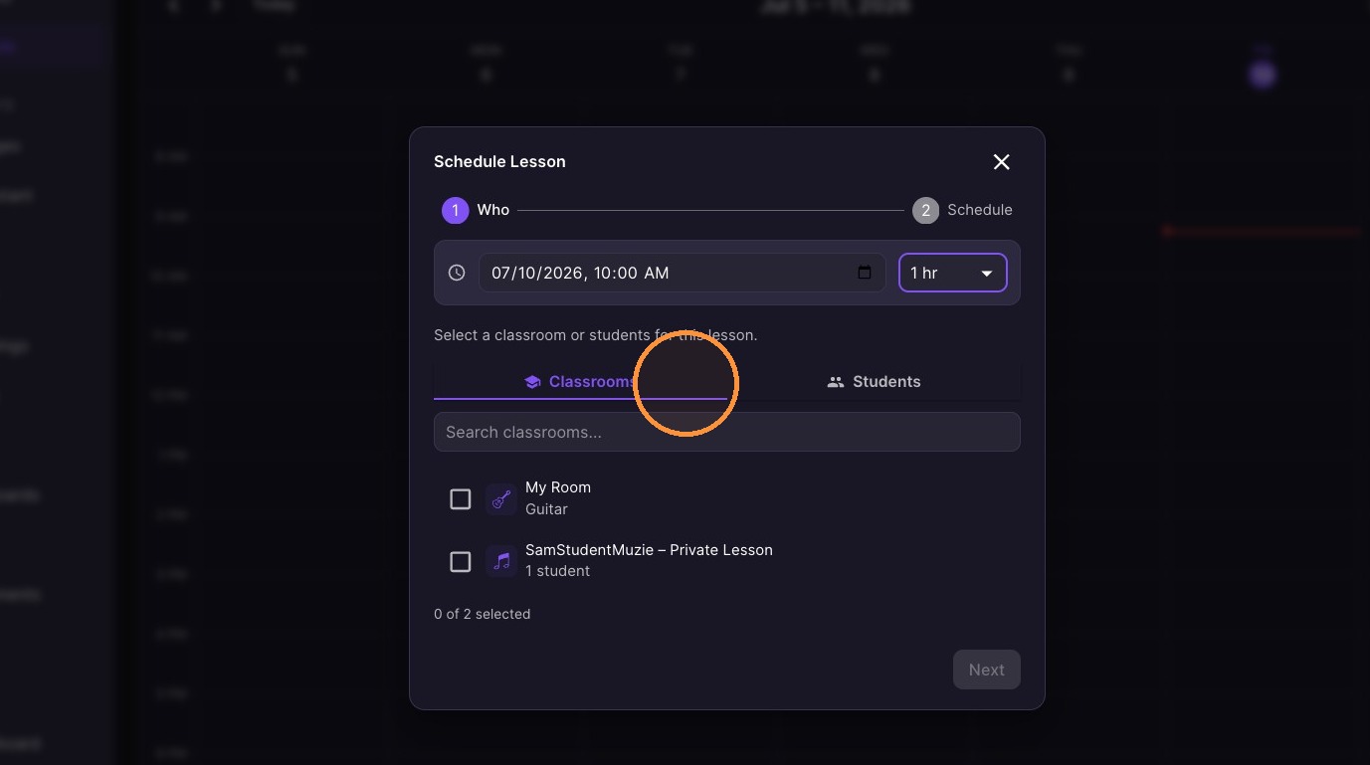Check the My Room classroom checkbox
1370x765 pixels.
tap(461, 498)
